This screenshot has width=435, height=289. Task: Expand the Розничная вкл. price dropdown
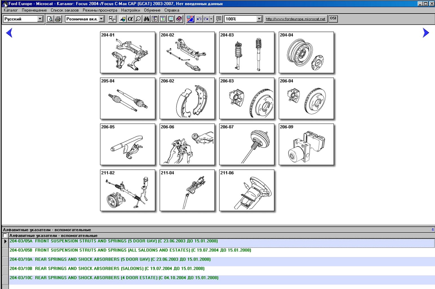101,19
